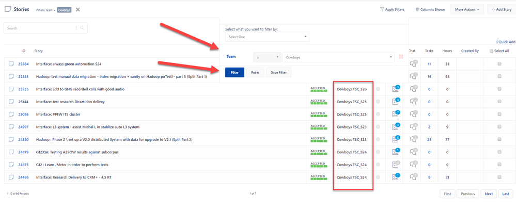516x210 pixels.
Task: Open story 'Interface: PPFW ITS cluster'
Action: [58, 115]
